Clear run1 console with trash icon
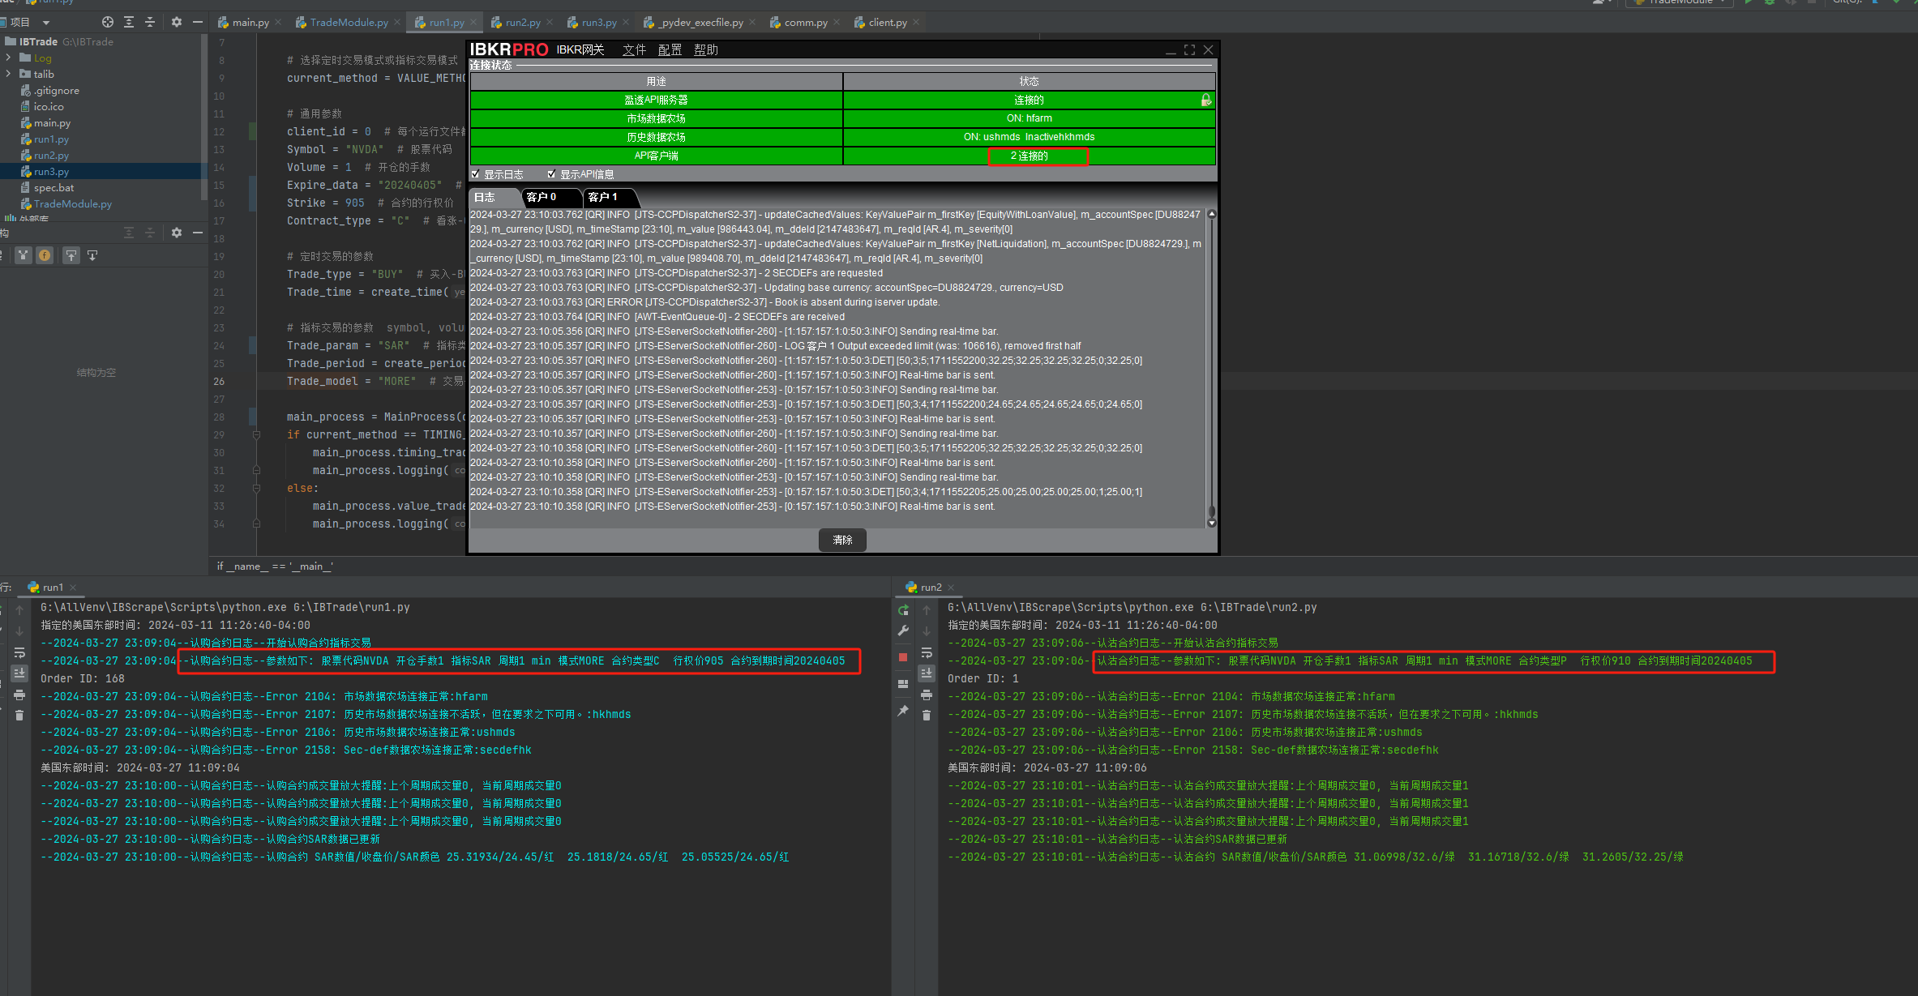The height and width of the screenshot is (996, 1918). (x=19, y=716)
